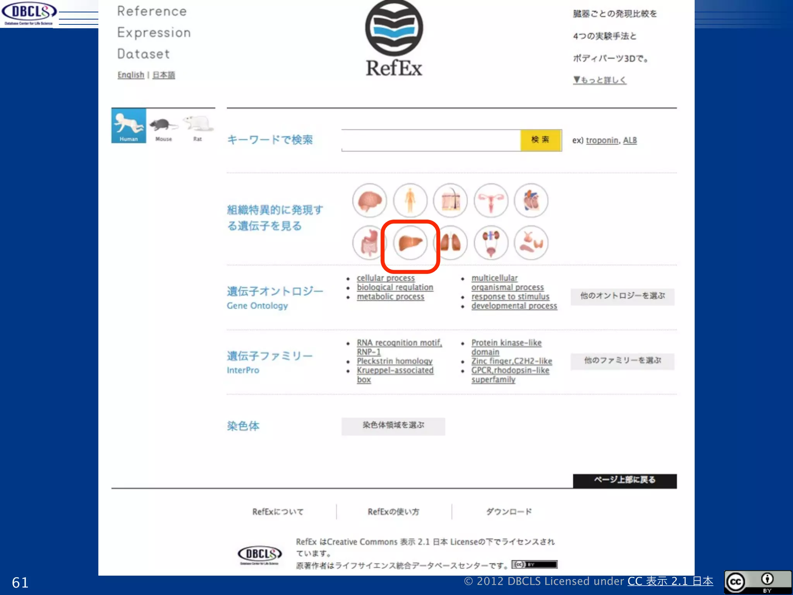Click into the keyword search field

coord(431,140)
